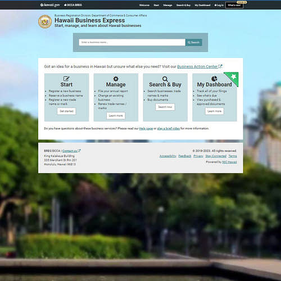Screen dimensions: 281x281
Task: Click 'Track all of your filings' text
Action: 212,91
